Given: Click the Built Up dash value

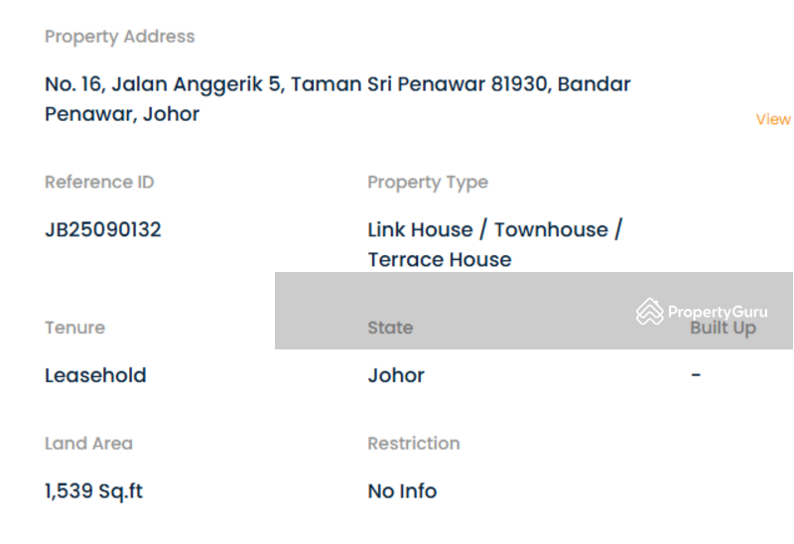Looking at the screenshot, I should click(x=696, y=375).
